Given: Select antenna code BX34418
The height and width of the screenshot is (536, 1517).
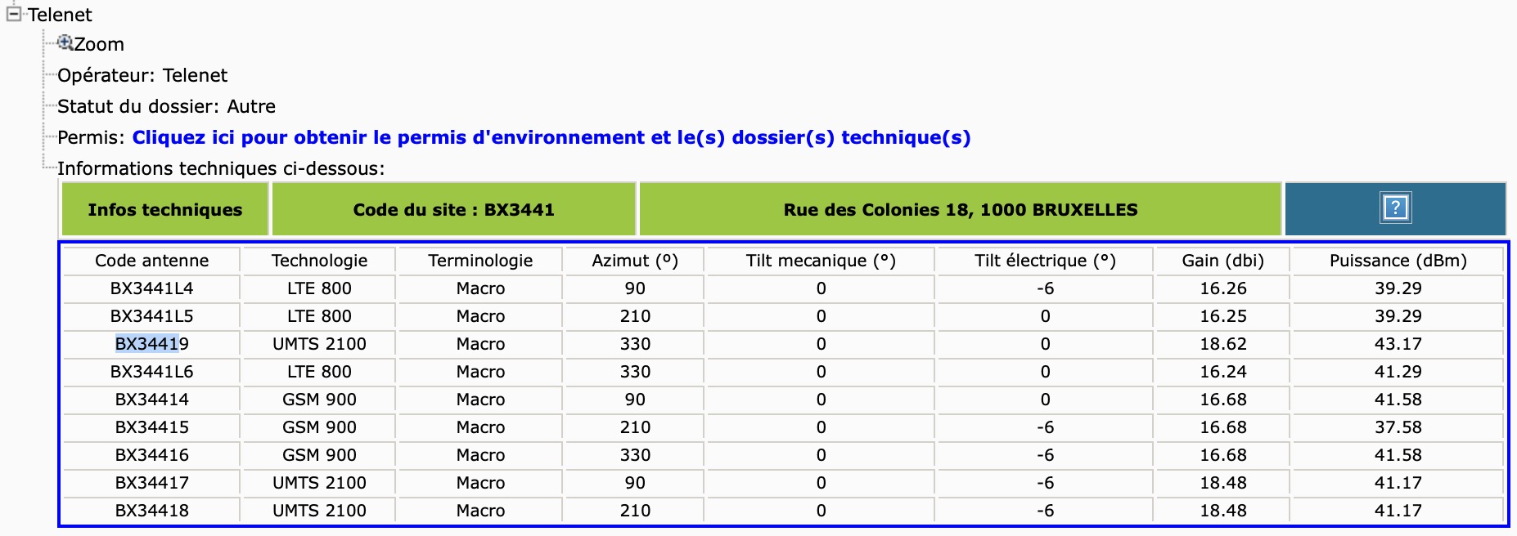Looking at the screenshot, I should point(152,511).
